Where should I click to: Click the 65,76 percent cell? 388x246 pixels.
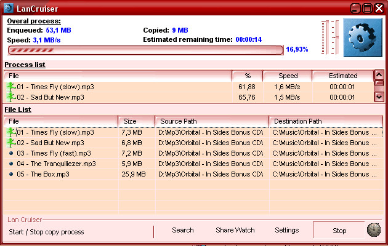(247, 97)
